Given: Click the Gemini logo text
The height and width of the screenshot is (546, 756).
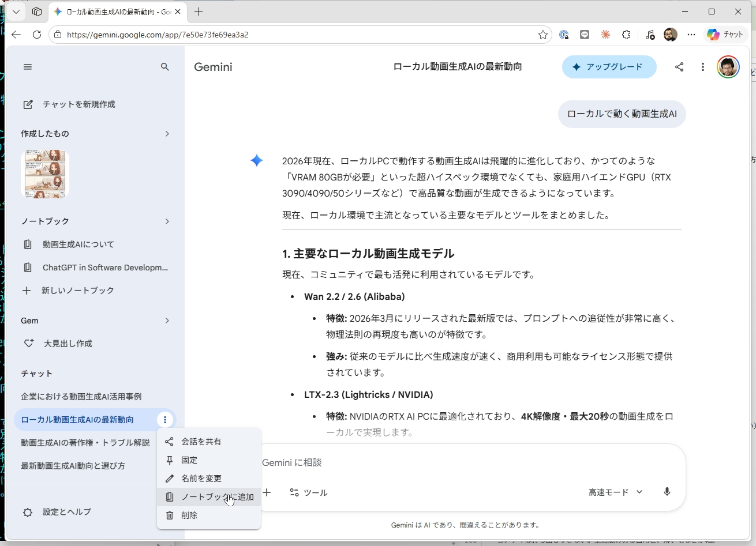Looking at the screenshot, I should 213,67.
